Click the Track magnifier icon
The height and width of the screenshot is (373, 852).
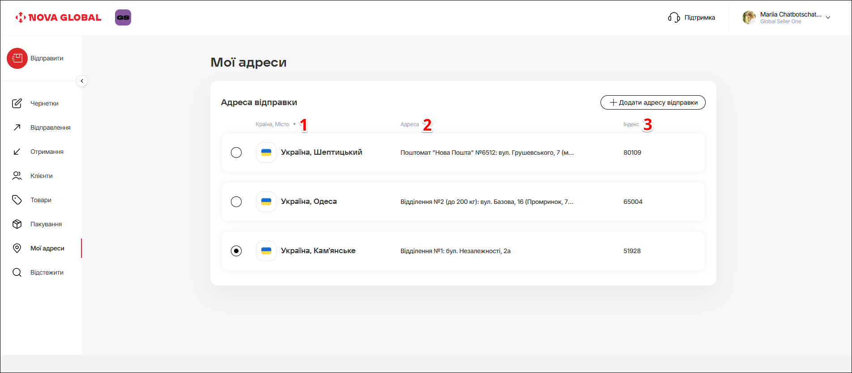click(17, 272)
